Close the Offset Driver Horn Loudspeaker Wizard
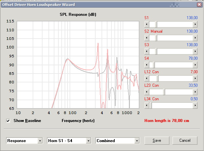Image resolution: width=211 pixels, height=151 pixels. (199, 5)
